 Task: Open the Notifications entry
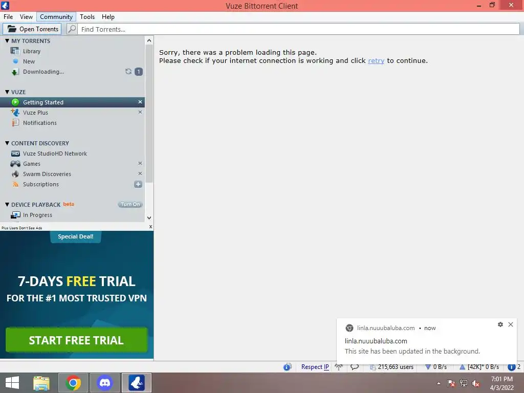click(x=40, y=123)
